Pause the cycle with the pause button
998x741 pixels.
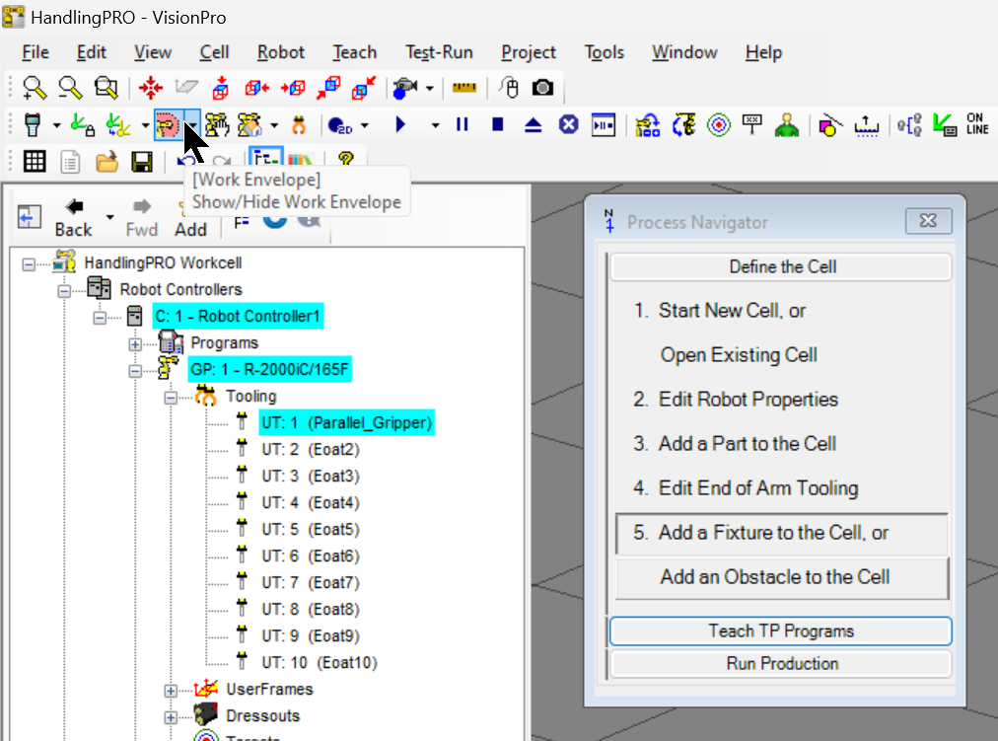463,124
